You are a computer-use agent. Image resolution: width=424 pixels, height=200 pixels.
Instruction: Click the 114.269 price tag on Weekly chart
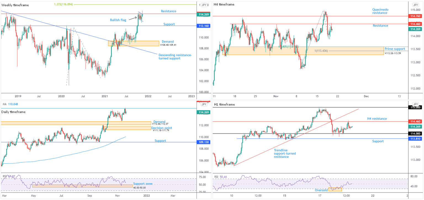pyautogui.click(x=204, y=14)
